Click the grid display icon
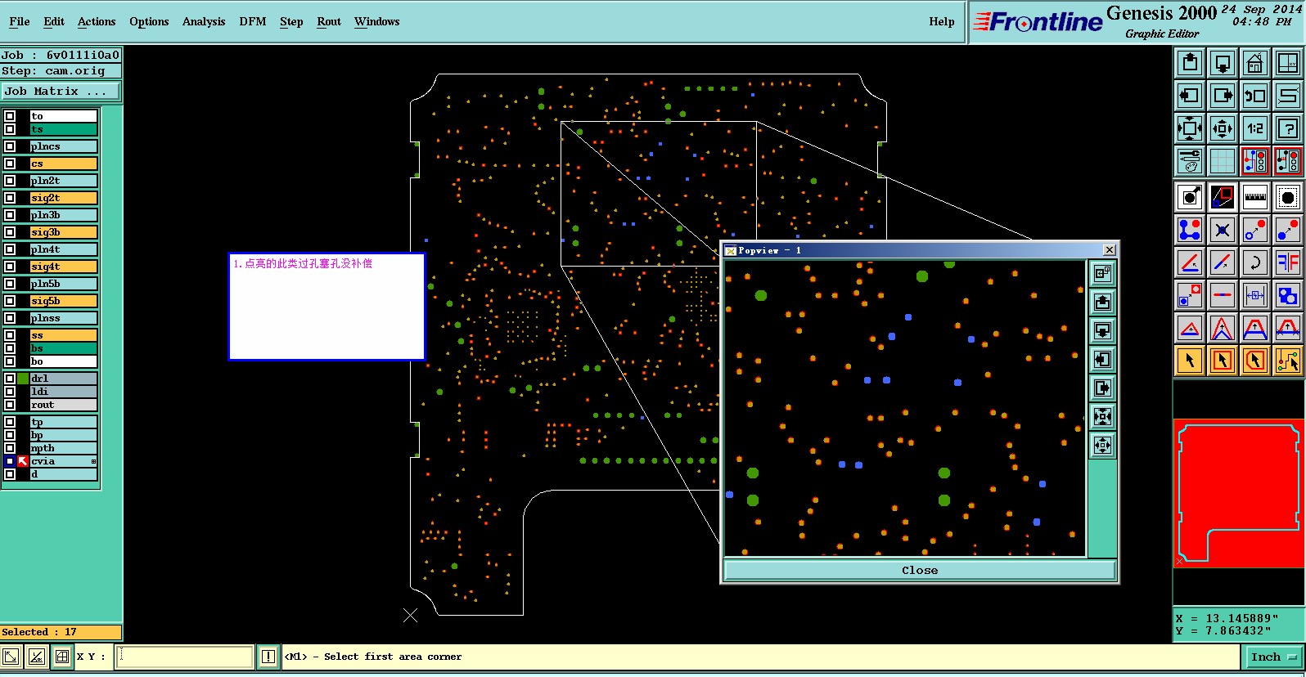 pos(1223,161)
